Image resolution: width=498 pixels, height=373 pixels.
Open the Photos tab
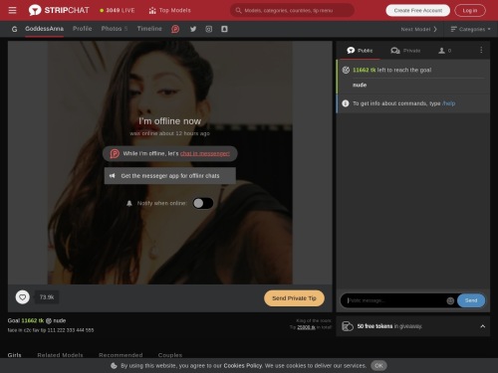tap(115, 29)
